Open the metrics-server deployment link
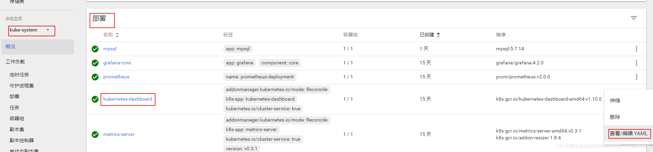The image size is (653, 152). click(x=119, y=134)
